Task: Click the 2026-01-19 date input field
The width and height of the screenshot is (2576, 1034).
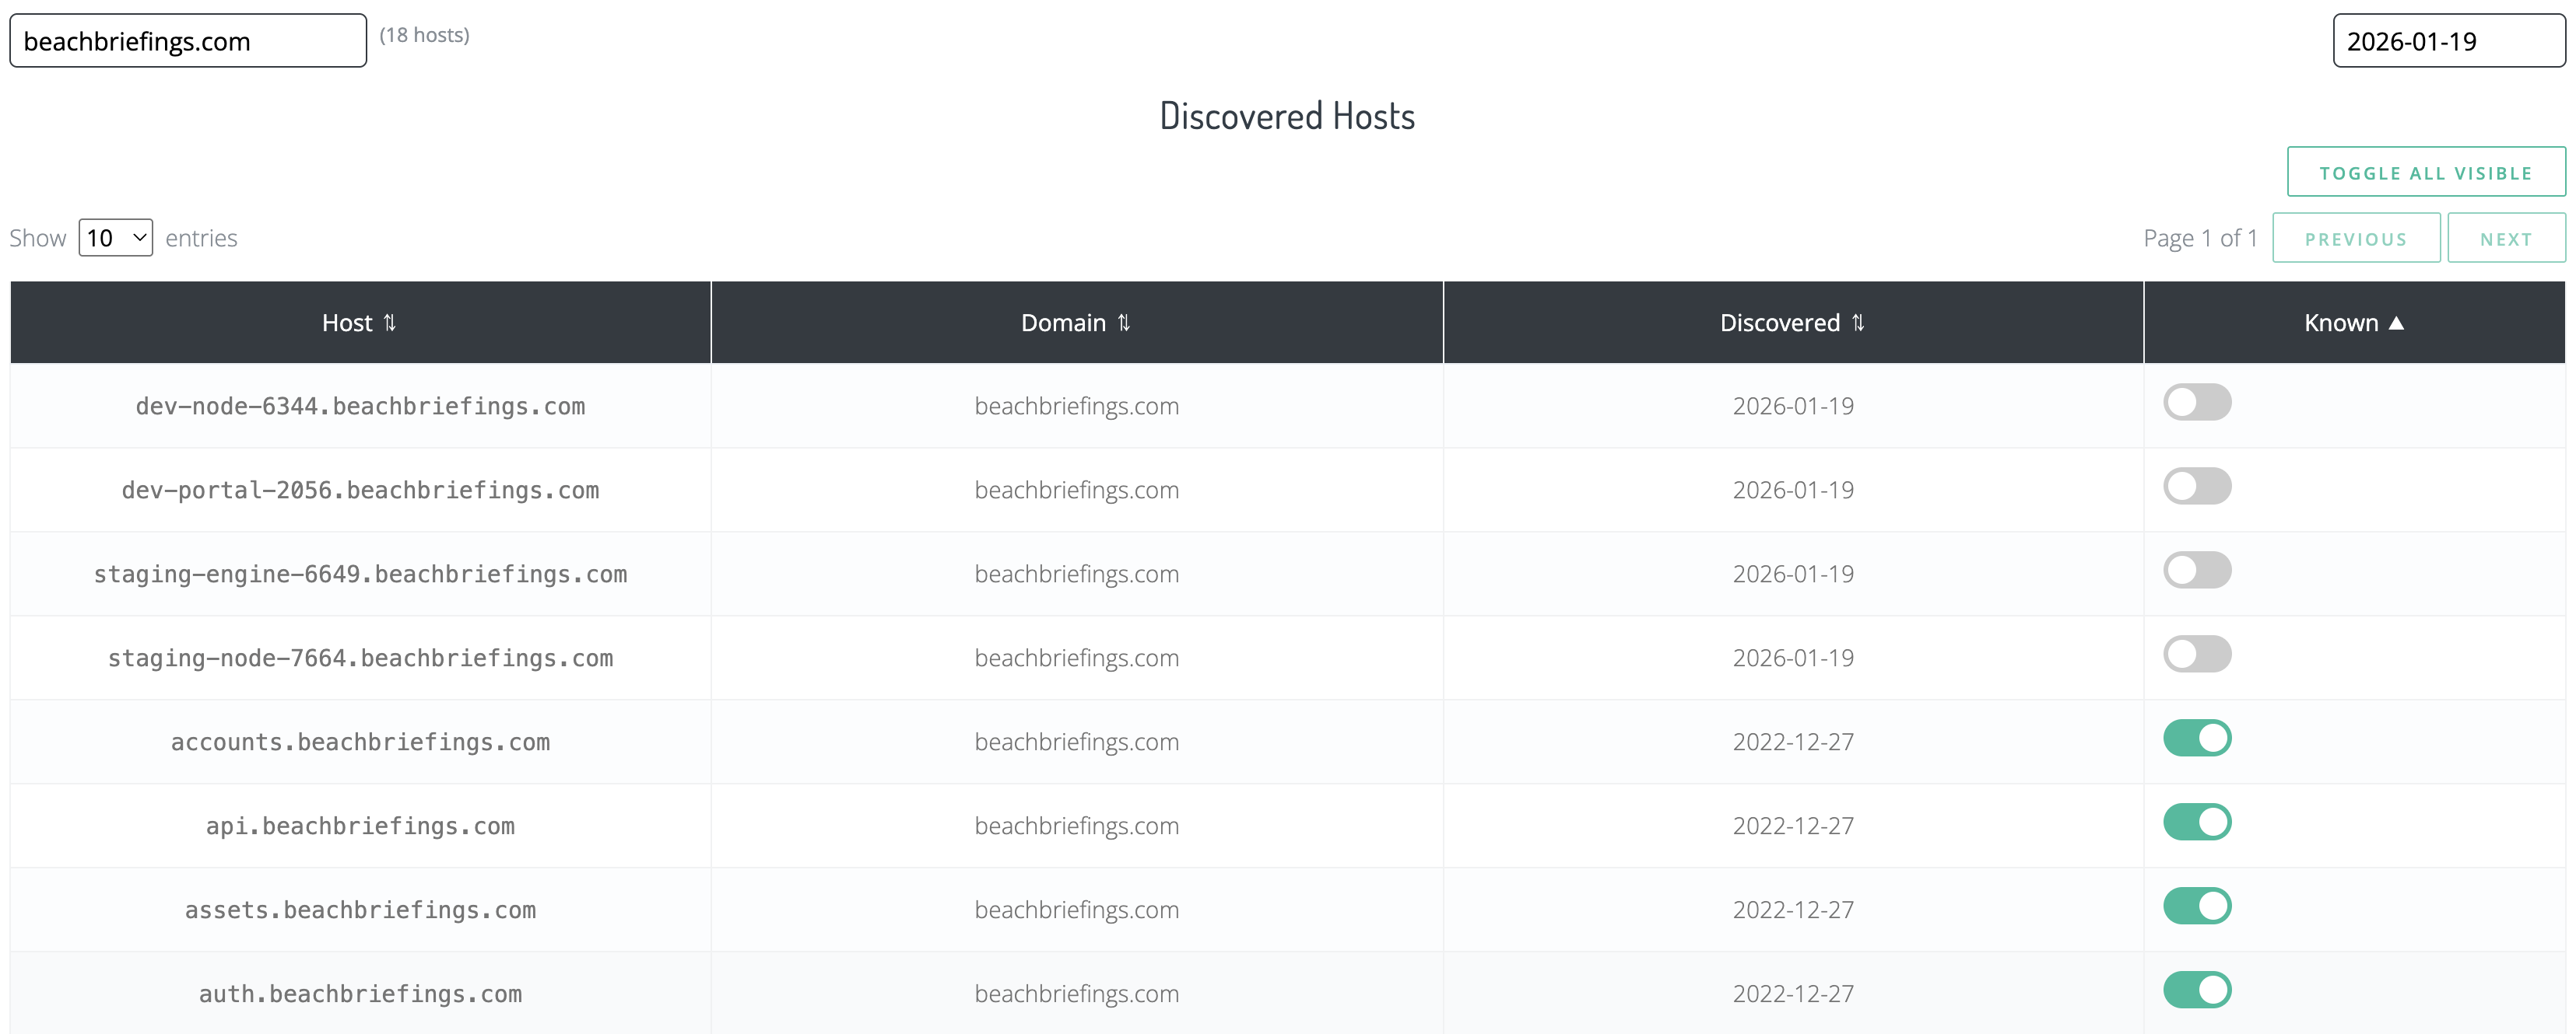Action: coord(2448,41)
